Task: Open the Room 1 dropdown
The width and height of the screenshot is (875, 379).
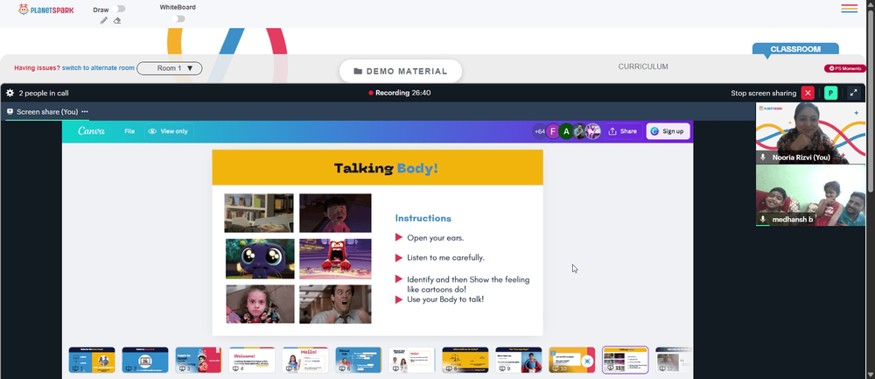Action: point(169,68)
